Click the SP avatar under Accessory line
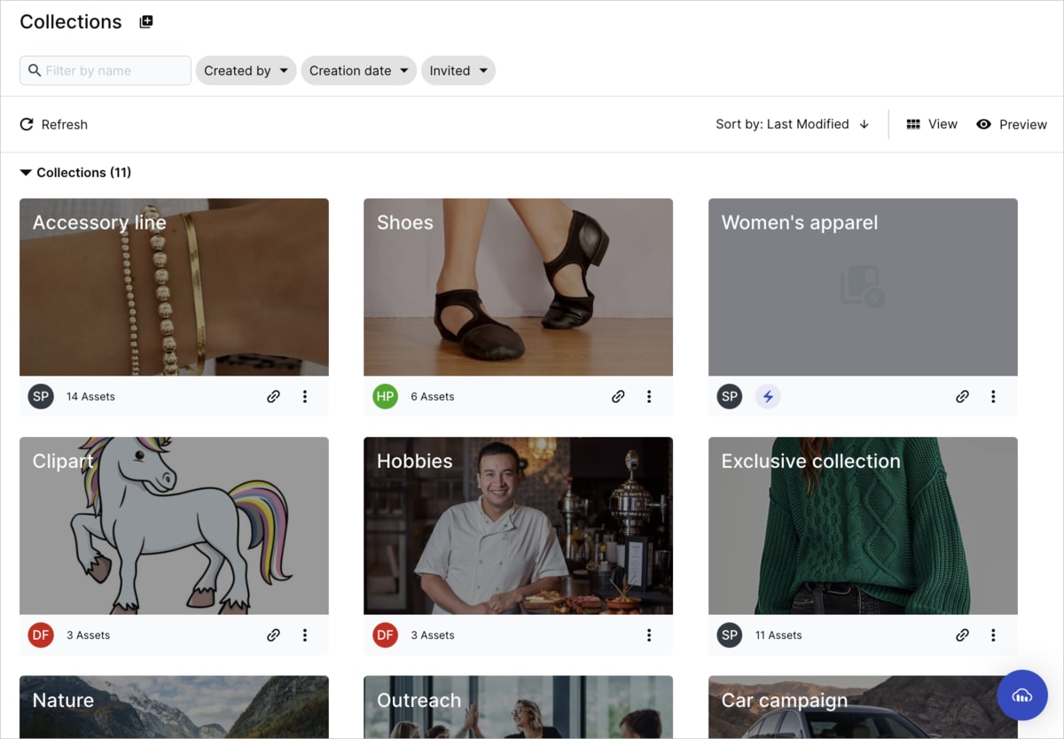Viewport: 1064px width, 739px height. click(41, 397)
